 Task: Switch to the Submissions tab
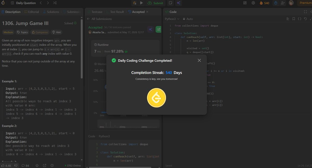tap(71, 12)
